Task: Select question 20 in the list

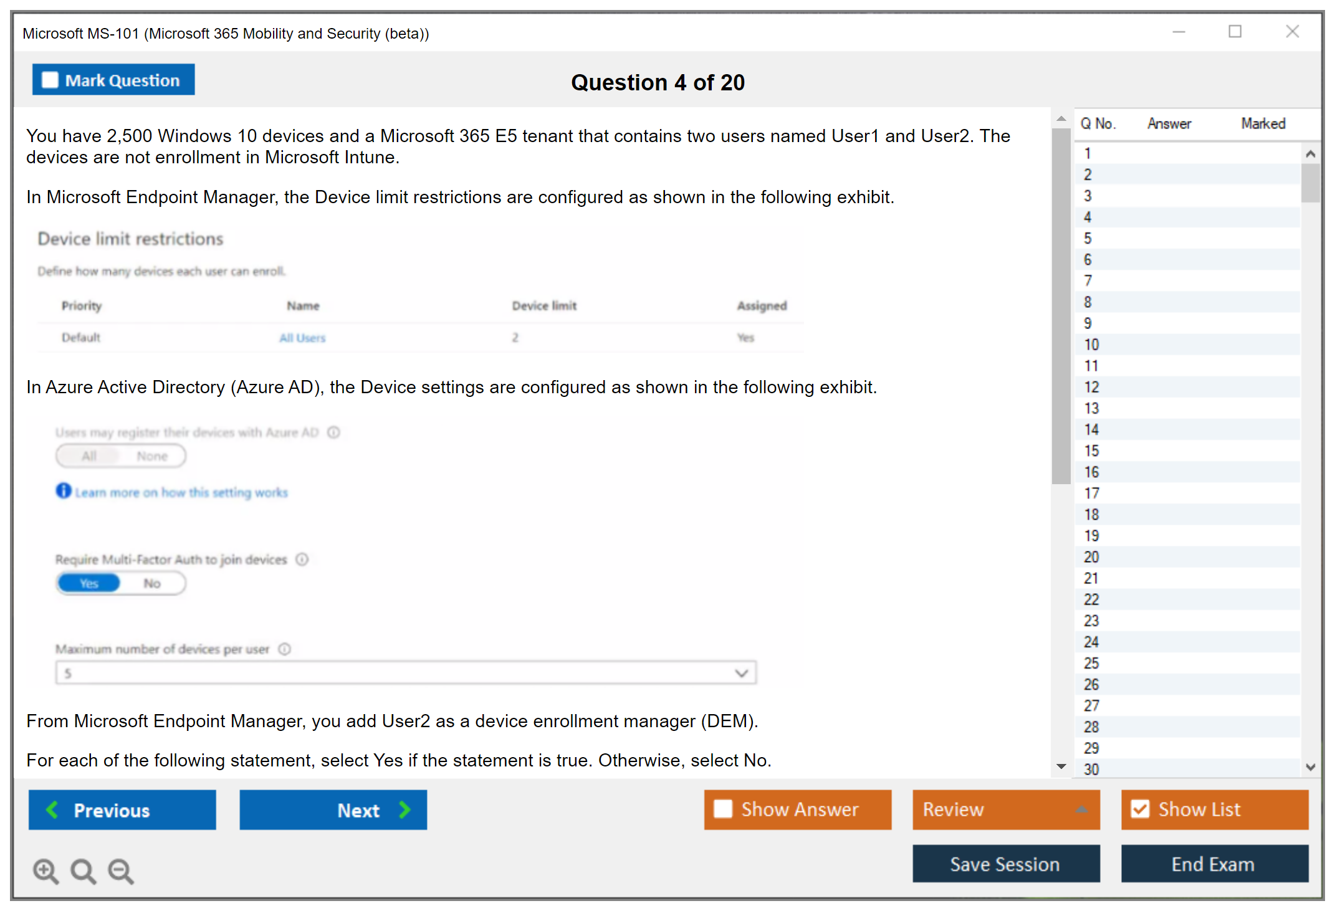Action: (1091, 557)
